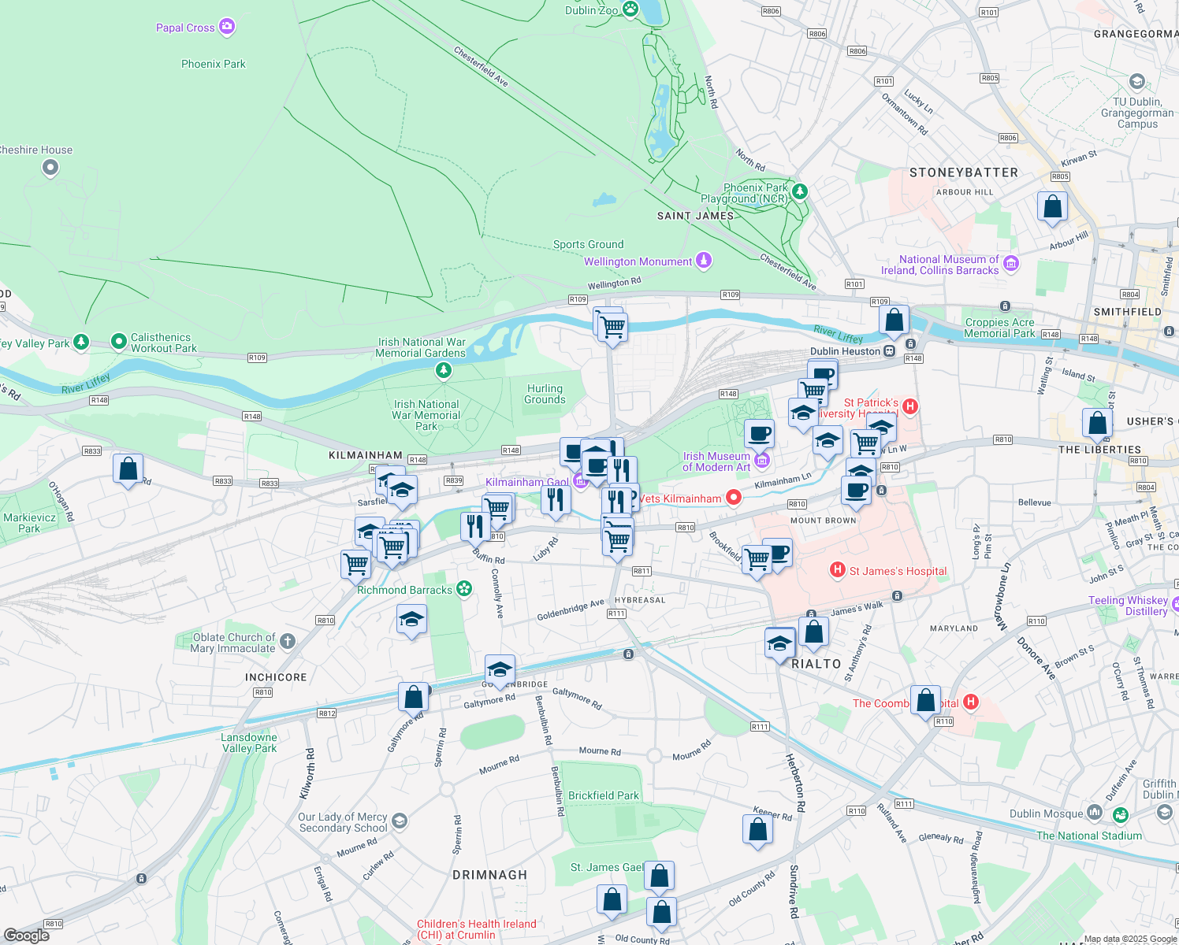Click the Irish Museum of Modern Art museum pin
The image size is (1179, 945).
[x=761, y=460]
